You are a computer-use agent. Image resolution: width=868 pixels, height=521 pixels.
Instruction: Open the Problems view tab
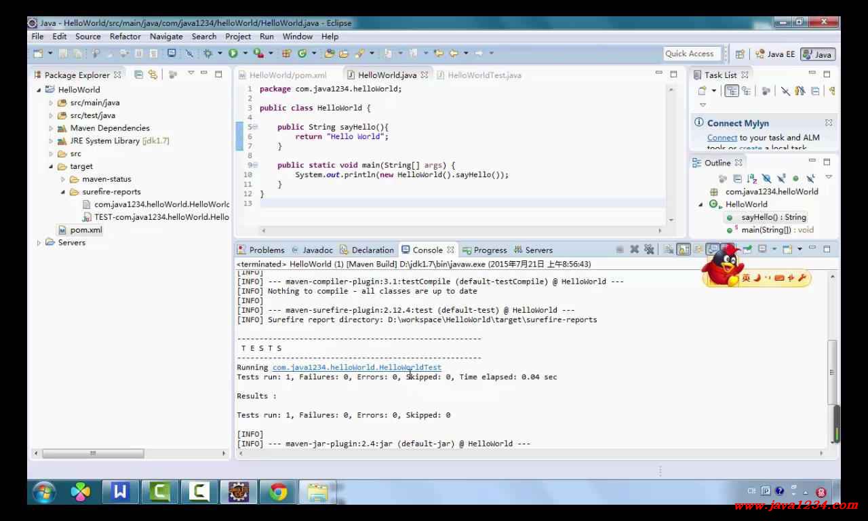[261, 250]
